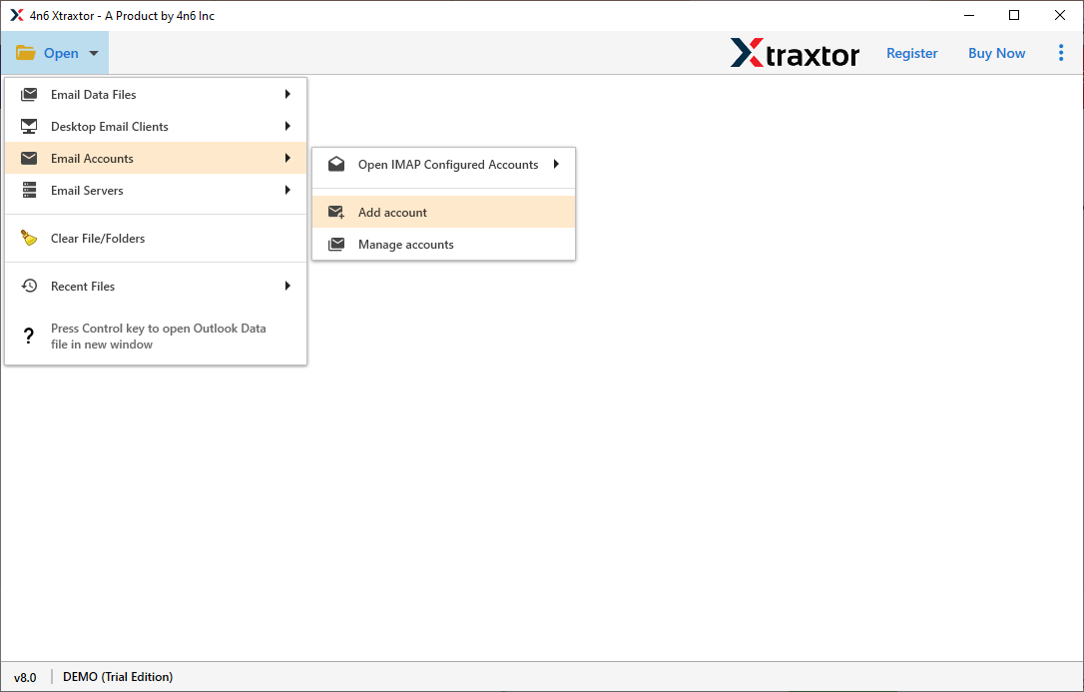1084x692 pixels.
Task: Open the three-dot overflow menu
Action: point(1061,52)
